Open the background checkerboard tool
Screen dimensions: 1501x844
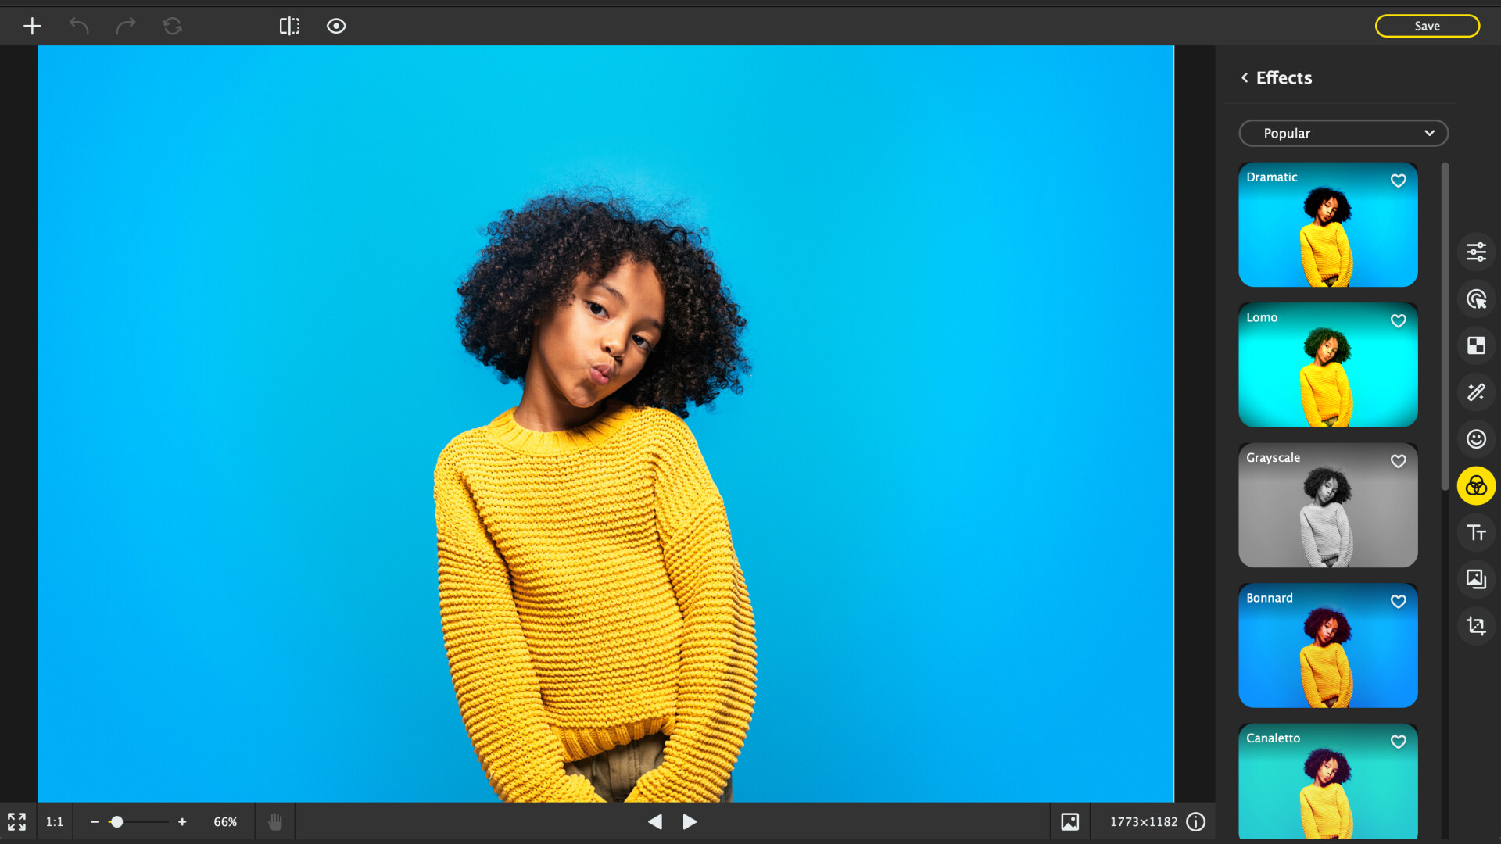click(1476, 345)
